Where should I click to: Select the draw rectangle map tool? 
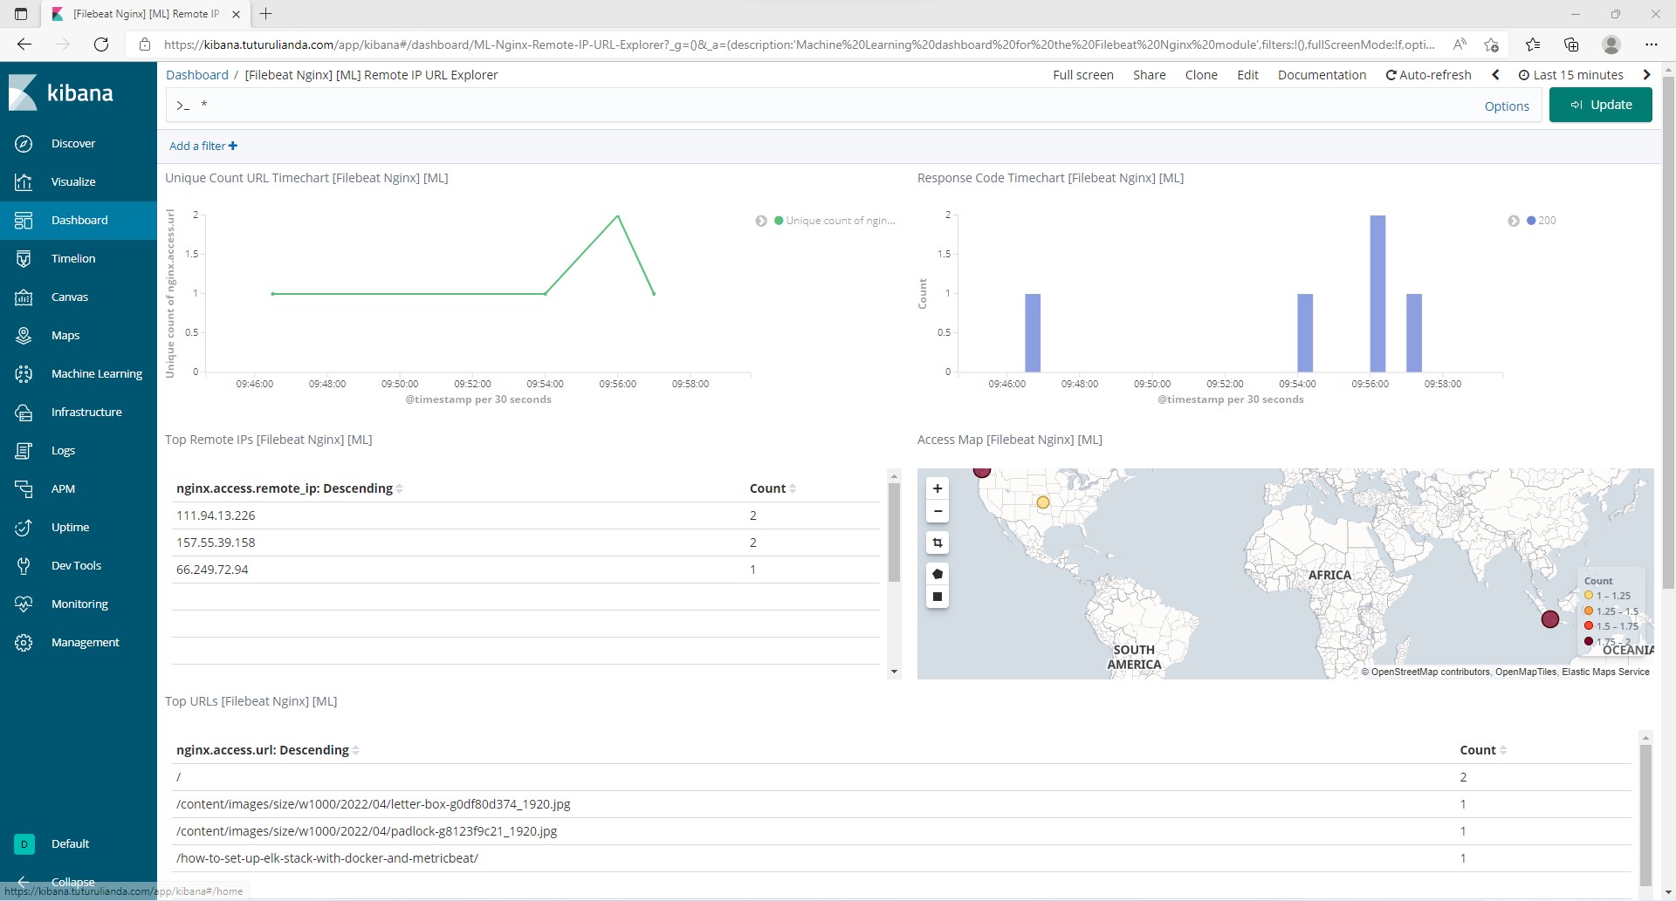tap(938, 597)
